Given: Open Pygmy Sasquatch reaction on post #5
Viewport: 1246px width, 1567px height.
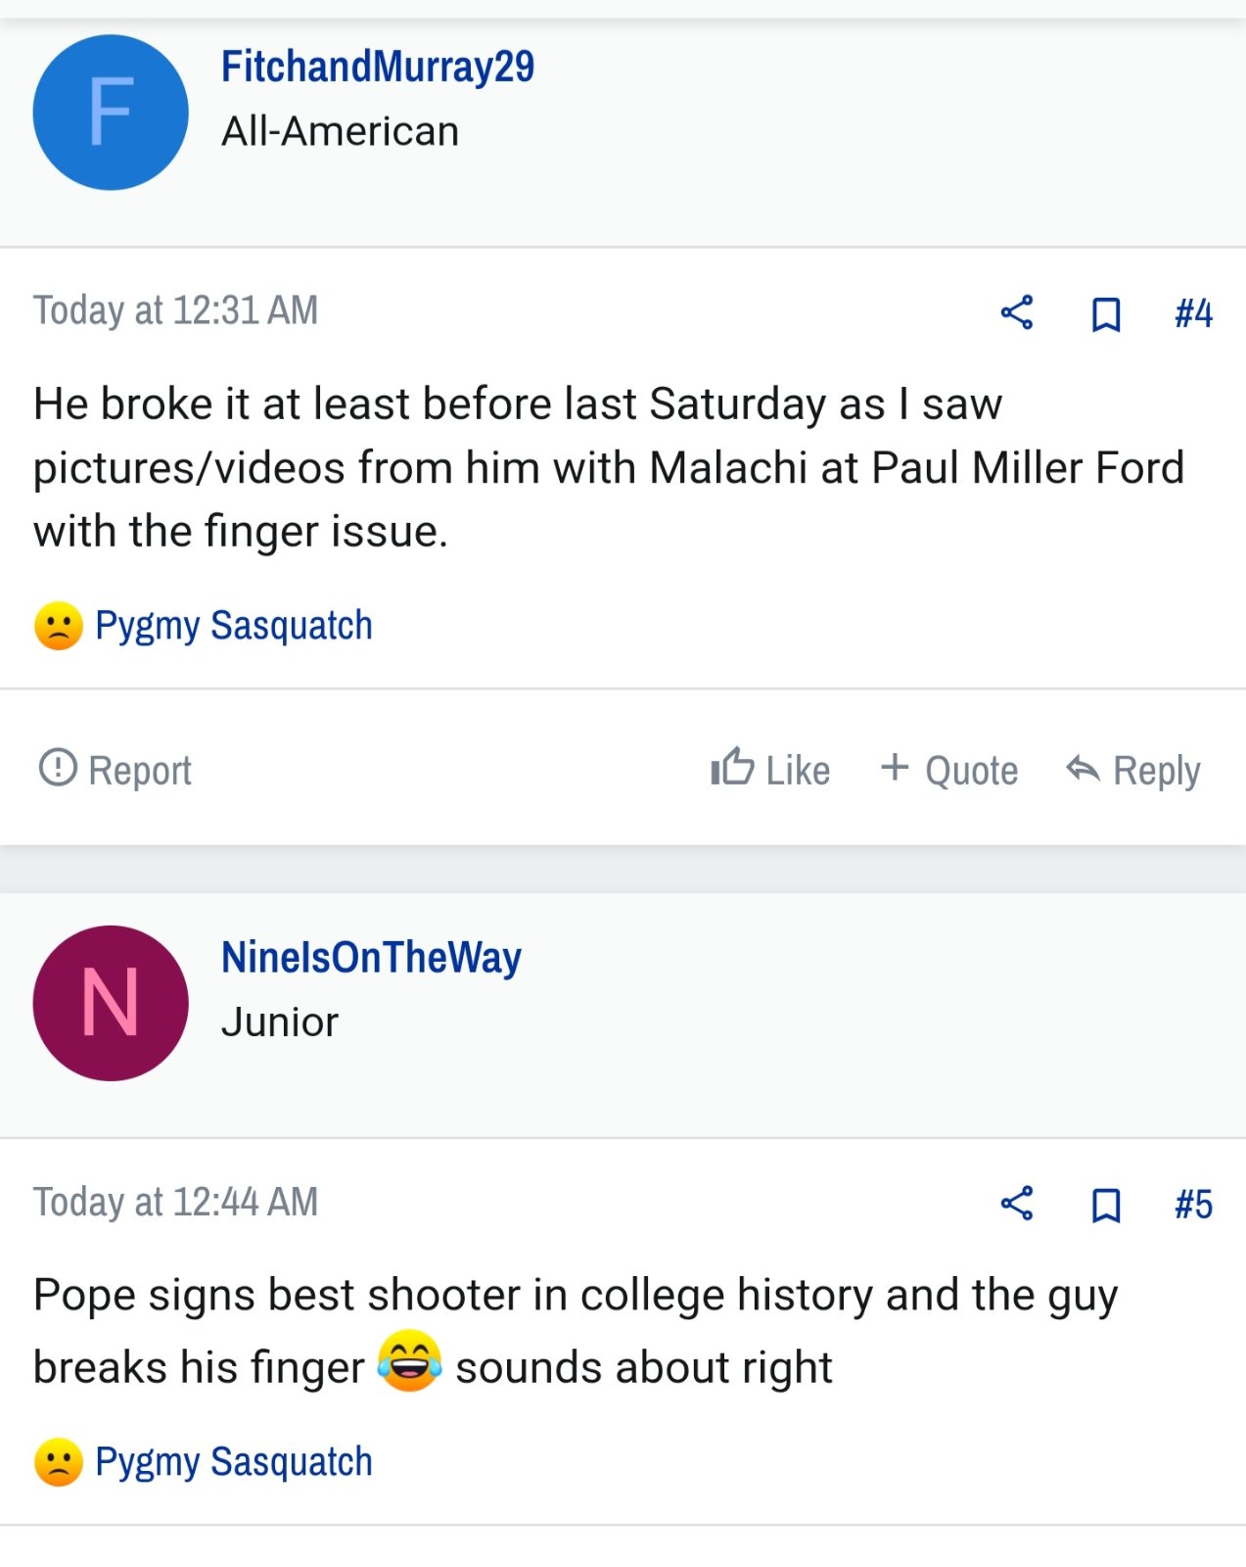Looking at the screenshot, I should [x=234, y=1462].
